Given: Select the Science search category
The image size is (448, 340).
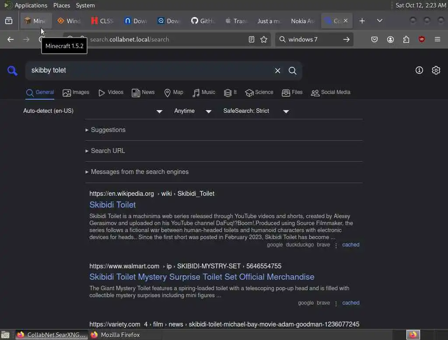Looking at the screenshot, I should click(259, 93).
